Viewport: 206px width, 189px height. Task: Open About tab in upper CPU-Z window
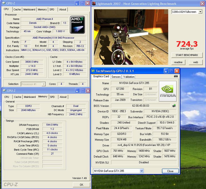(x=63, y=10)
